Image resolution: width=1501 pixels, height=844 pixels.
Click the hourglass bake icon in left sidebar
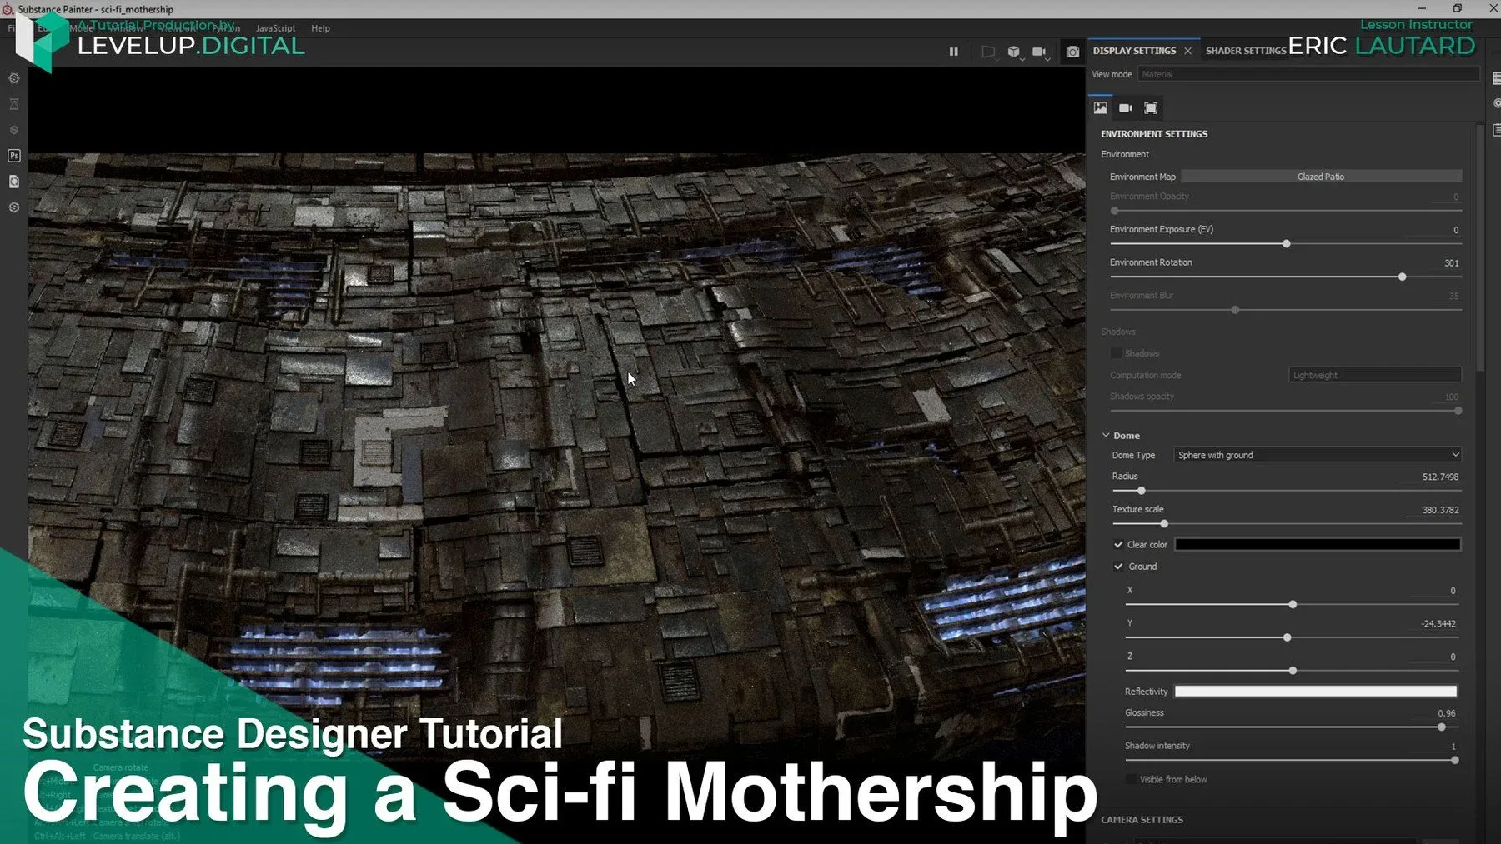point(14,104)
